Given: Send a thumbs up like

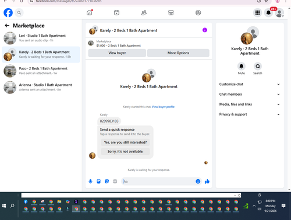Looking at the screenshot, I should [x=207, y=181].
